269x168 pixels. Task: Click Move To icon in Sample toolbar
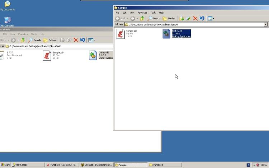[x=182, y=19]
